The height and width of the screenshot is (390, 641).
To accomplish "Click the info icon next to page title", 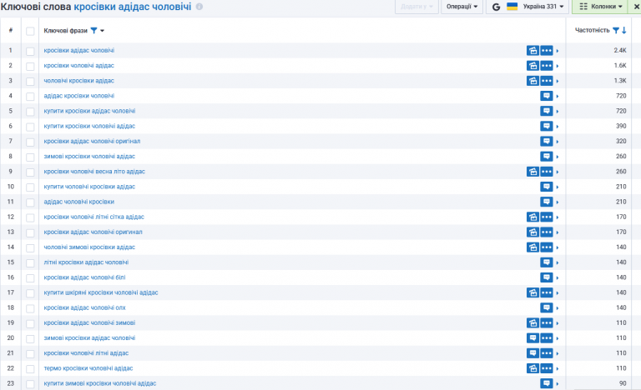I will pyautogui.click(x=199, y=7).
